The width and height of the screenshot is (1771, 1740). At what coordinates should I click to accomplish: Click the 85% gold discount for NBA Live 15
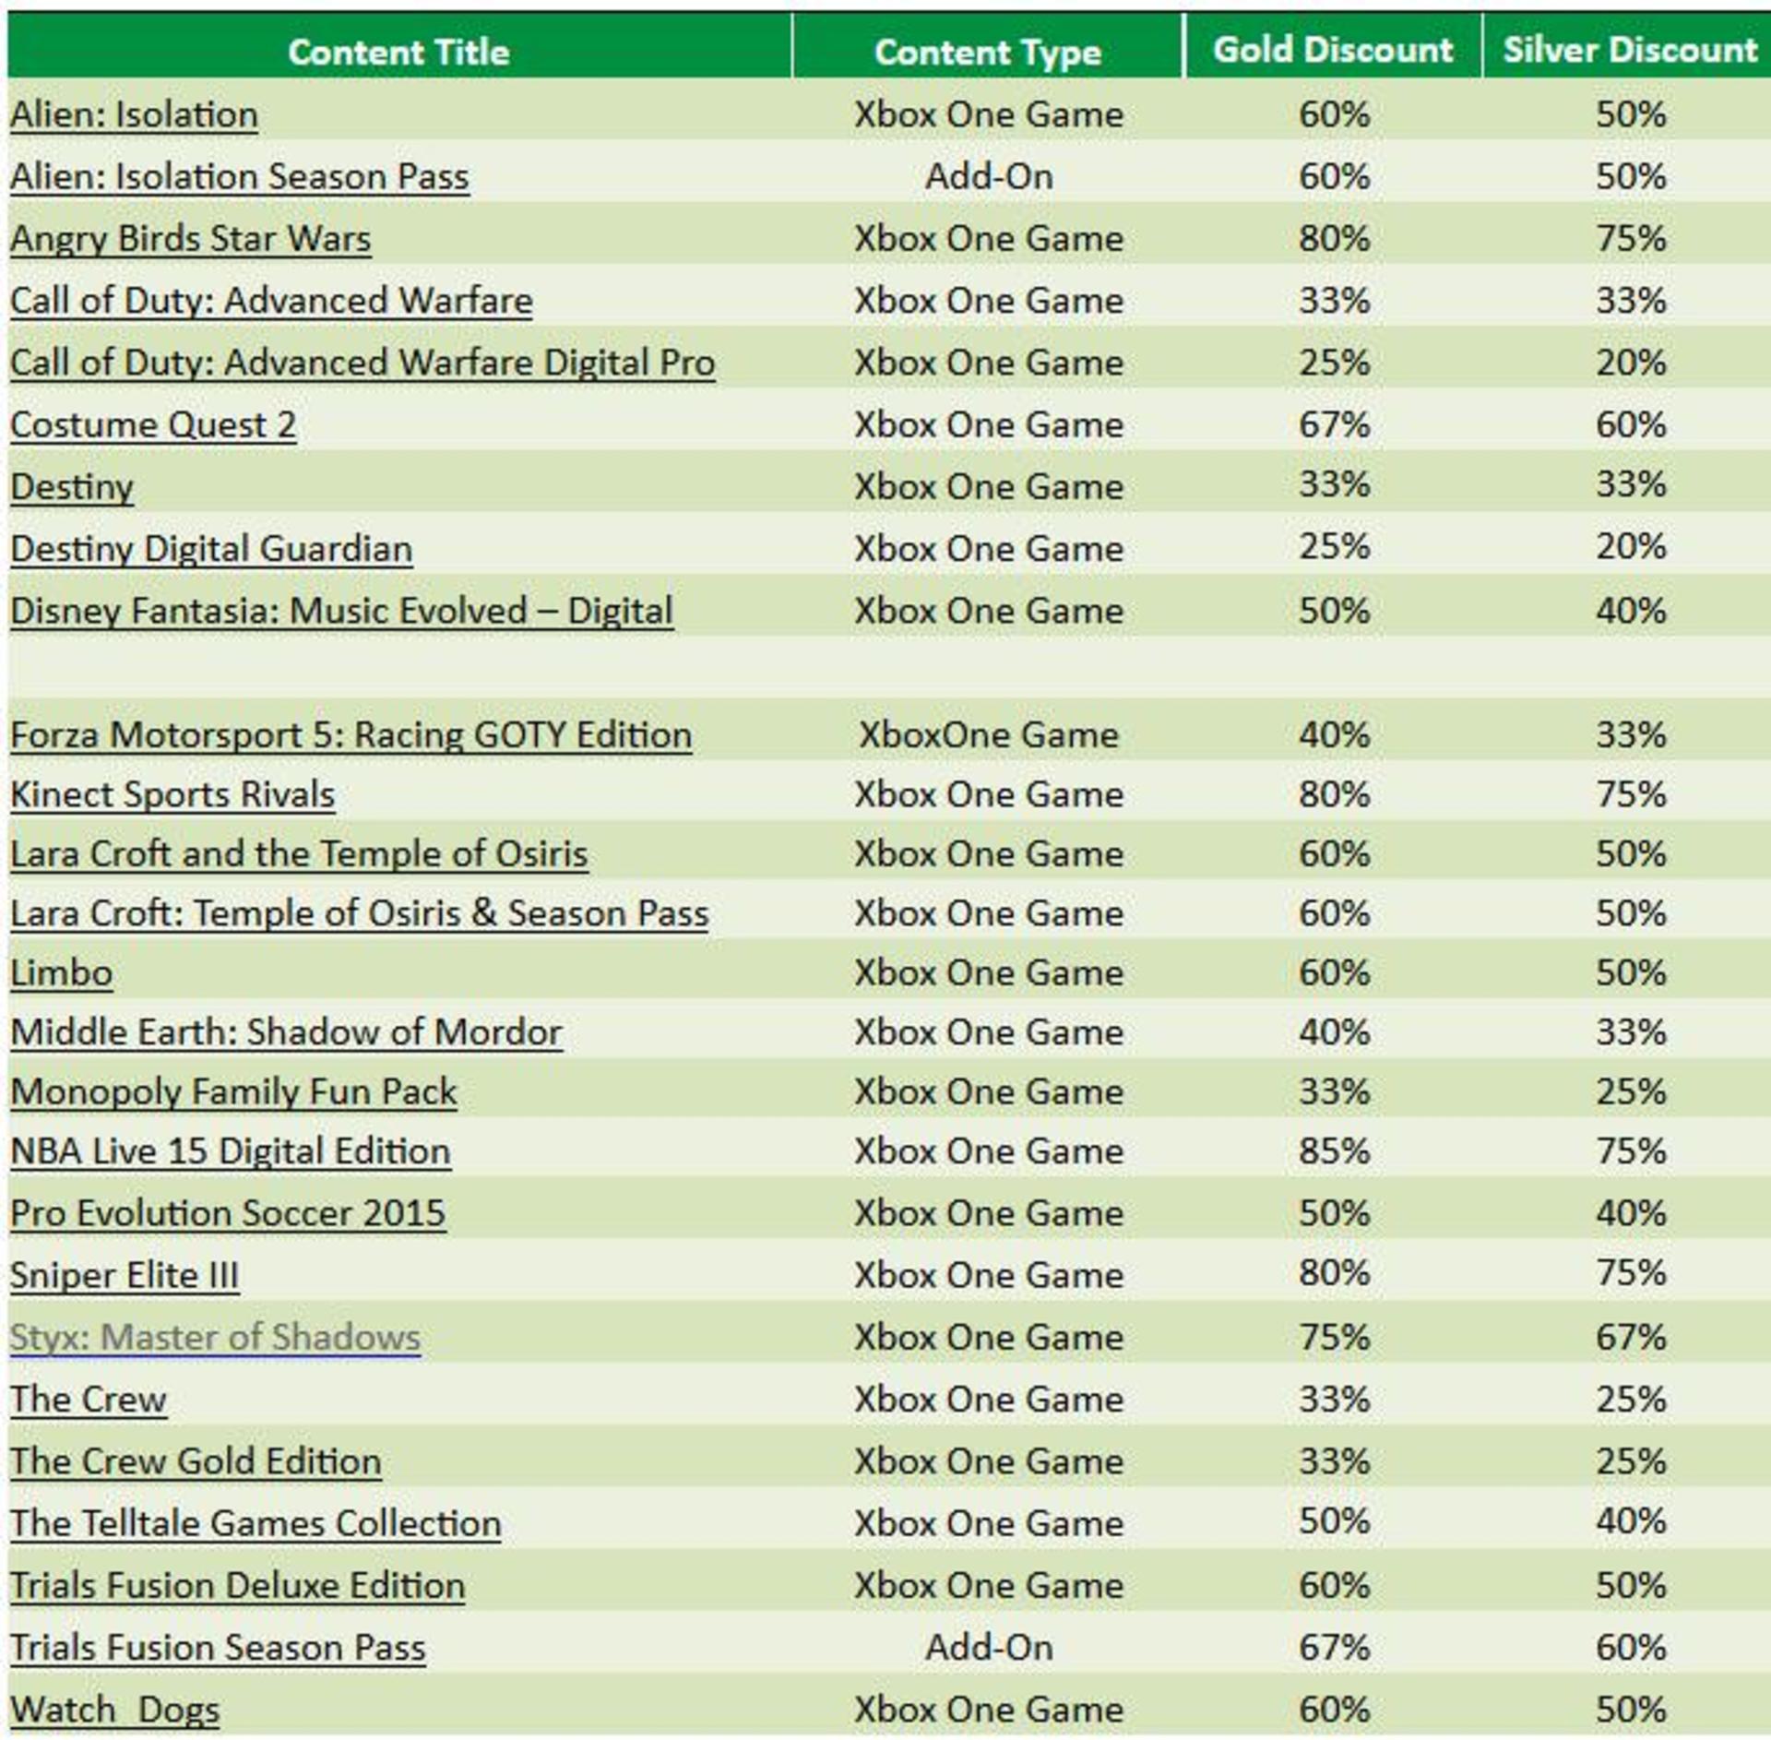coord(1335,1151)
